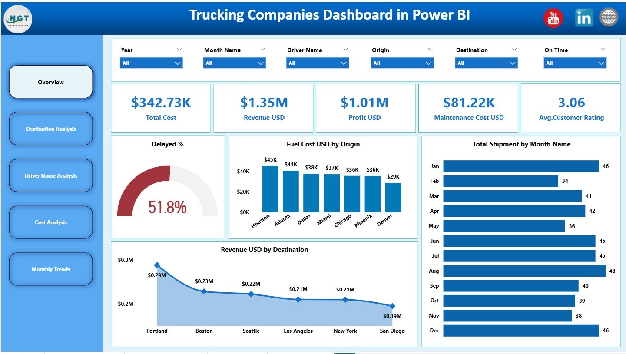626x354 pixels.
Task: Select the Total Cost KPI card
Action: click(161, 108)
